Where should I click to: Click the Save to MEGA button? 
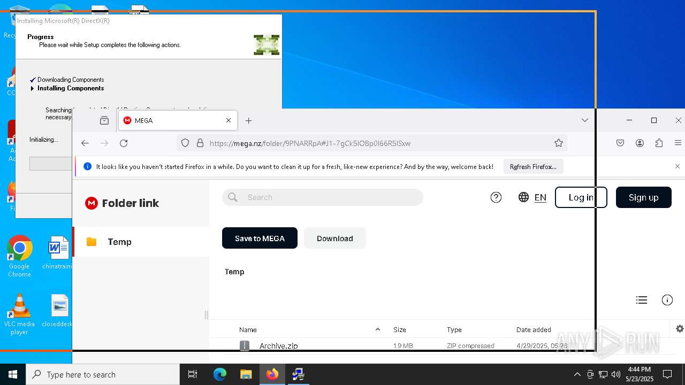pos(260,238)
